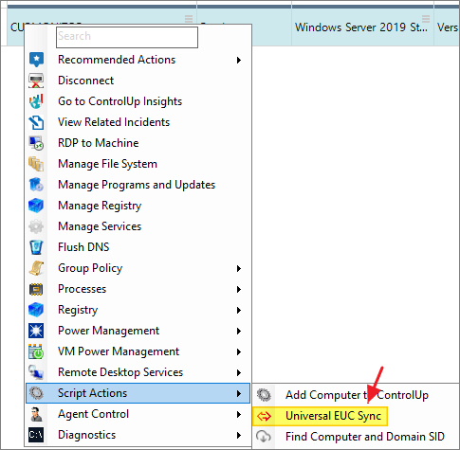
Task: Click the Flush DNS trash icon
Action: point(36,247)
